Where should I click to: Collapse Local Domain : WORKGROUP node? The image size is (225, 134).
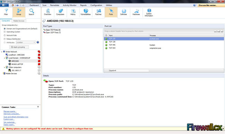pyautogui.click(x=4, y=58)
